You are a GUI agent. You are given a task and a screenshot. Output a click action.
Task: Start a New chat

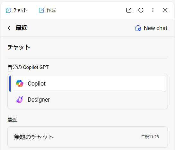pos(151,28)
